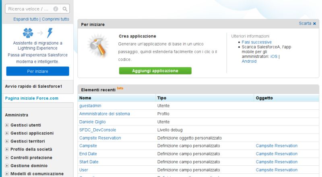Open Campsite field link in Nome column
This screenshot has height=177, width=322.
click(x=88, y=146)
